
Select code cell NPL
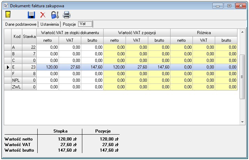[17, 80]
